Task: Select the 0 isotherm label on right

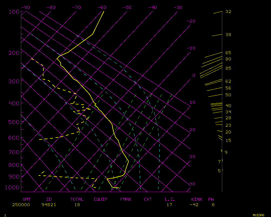Action: [193, 75]
